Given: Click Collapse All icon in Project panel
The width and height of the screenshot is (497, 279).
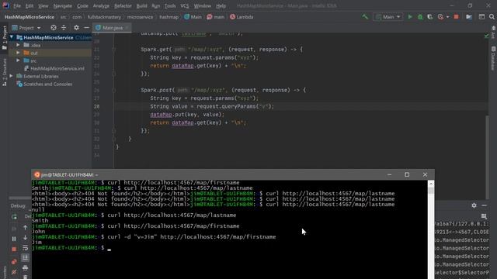Looking at the screenshot, I should coord(64,28).
